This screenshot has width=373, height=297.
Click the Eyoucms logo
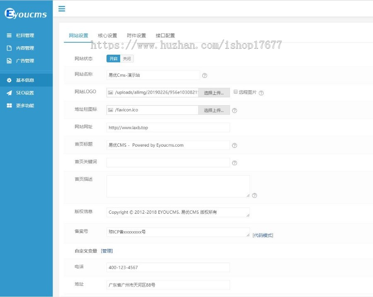click(26, 14)
